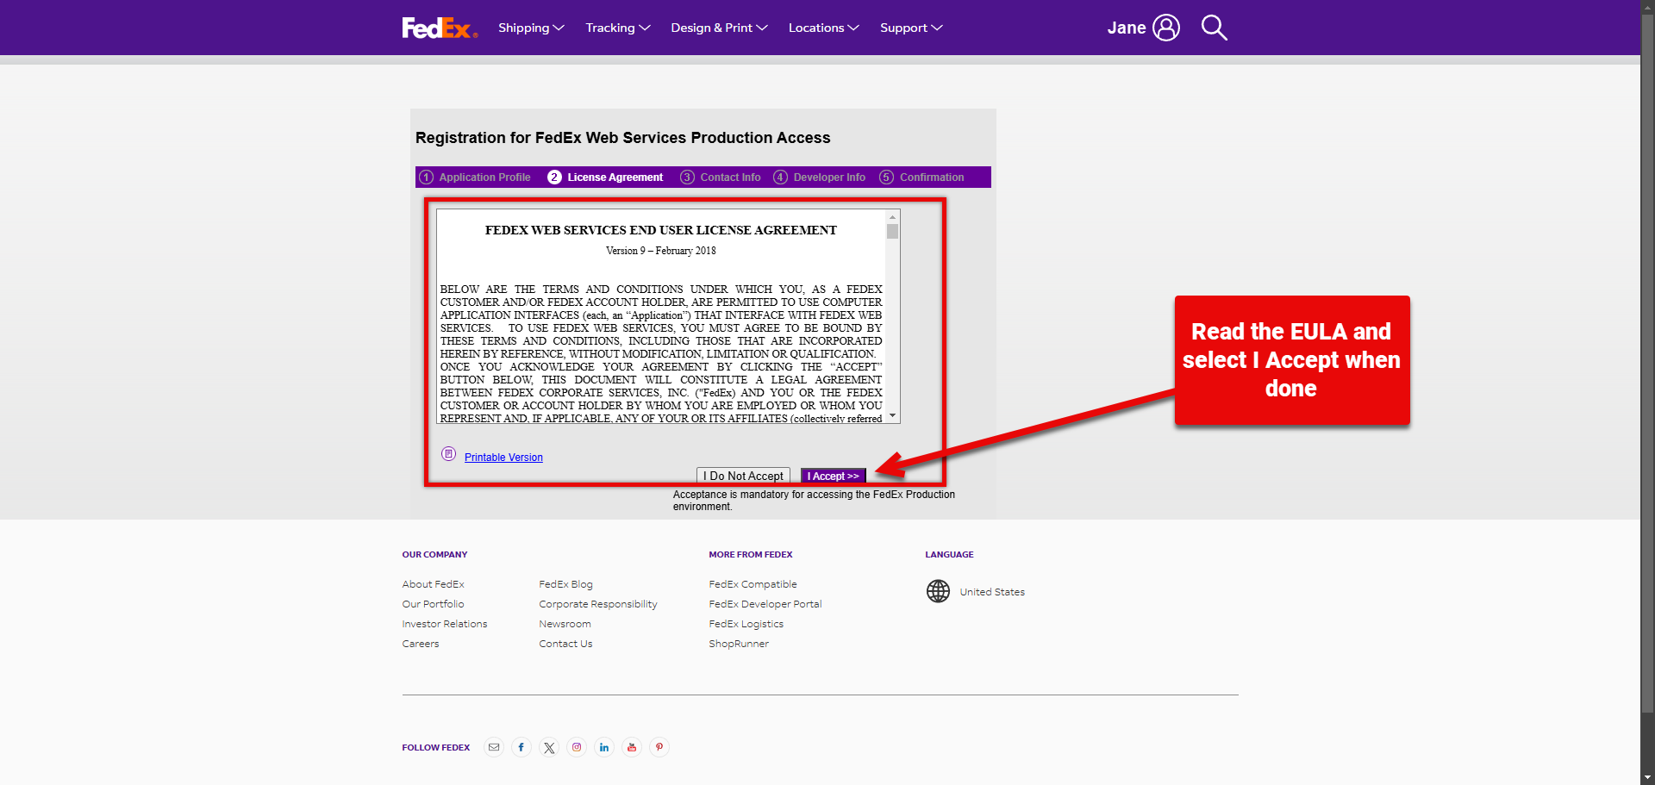Select United States language option
The height and width of the screenshot is (785, 1655).
click(x=992, y=592)
